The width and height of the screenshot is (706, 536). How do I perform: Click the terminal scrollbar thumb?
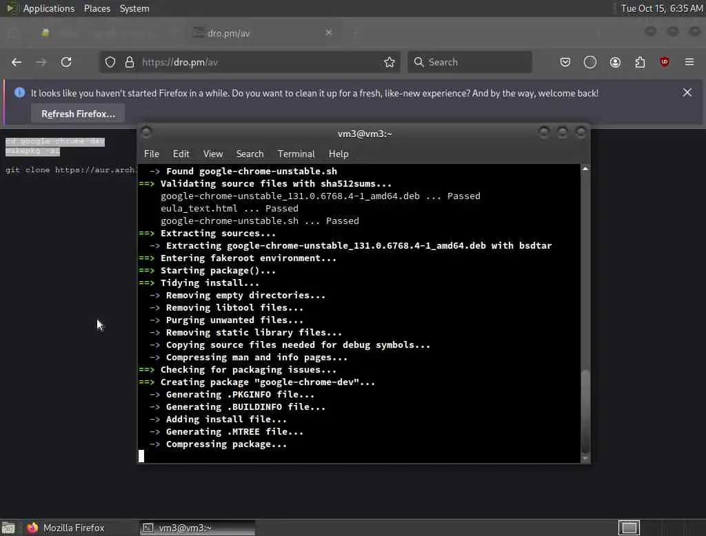(585, 411)
